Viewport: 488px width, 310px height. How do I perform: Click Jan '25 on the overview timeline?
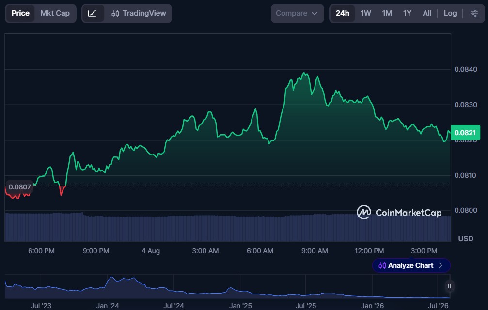coord(240,306)
